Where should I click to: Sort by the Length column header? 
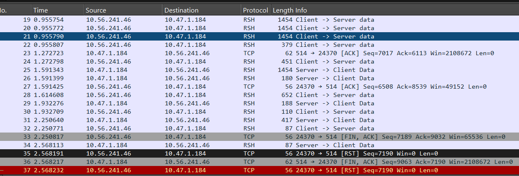282,10
